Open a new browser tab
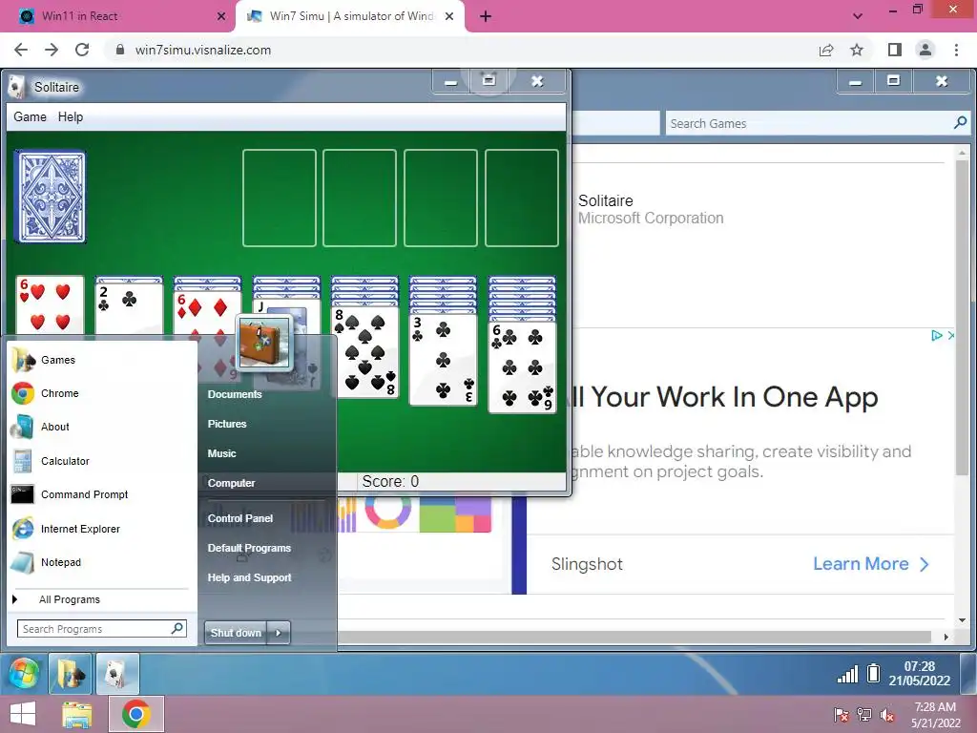 point(486,16)
